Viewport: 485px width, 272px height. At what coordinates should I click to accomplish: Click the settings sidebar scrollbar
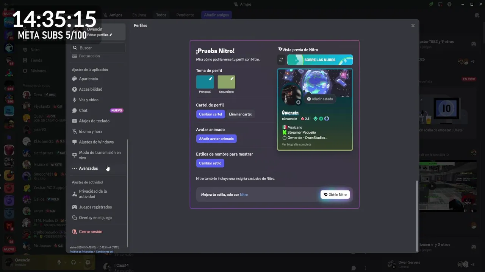(x=128, y=193)
